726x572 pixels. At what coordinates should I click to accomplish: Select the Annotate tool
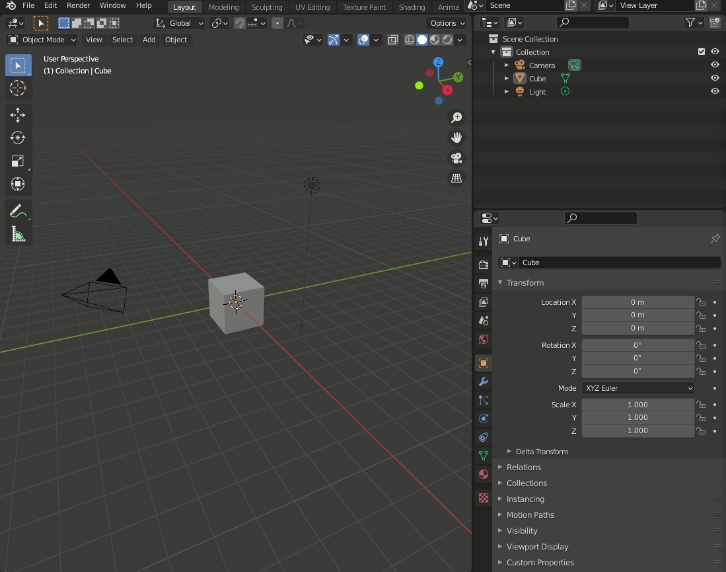pyautogui.click(x=18, y=211)
